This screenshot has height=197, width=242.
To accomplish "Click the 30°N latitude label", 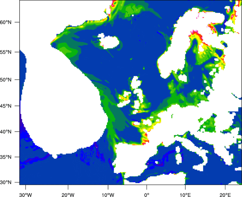I will point(6,182).
